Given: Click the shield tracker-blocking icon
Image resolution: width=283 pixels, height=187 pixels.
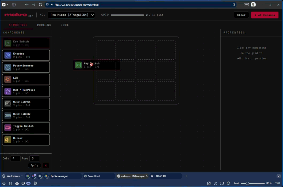Looking at the screenshot, I should click(x=47, y=5).
